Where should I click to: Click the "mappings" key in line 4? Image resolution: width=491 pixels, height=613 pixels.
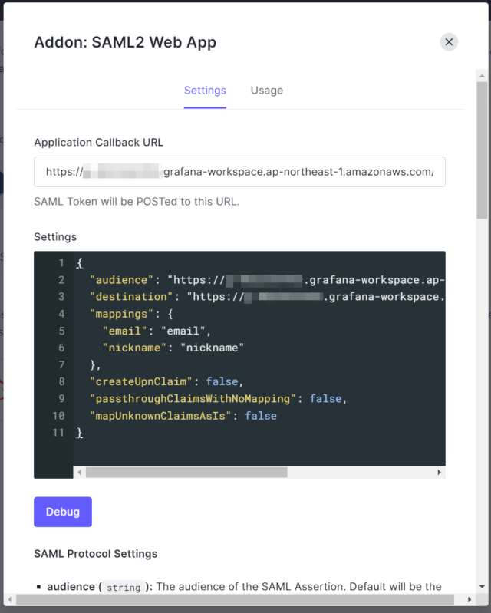(121, 314)
